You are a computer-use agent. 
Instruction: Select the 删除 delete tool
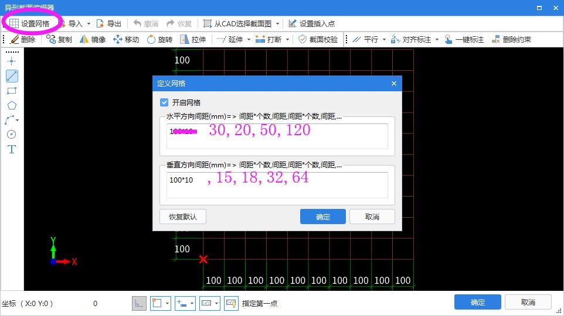pyautogui.click(x=23, y=40)
